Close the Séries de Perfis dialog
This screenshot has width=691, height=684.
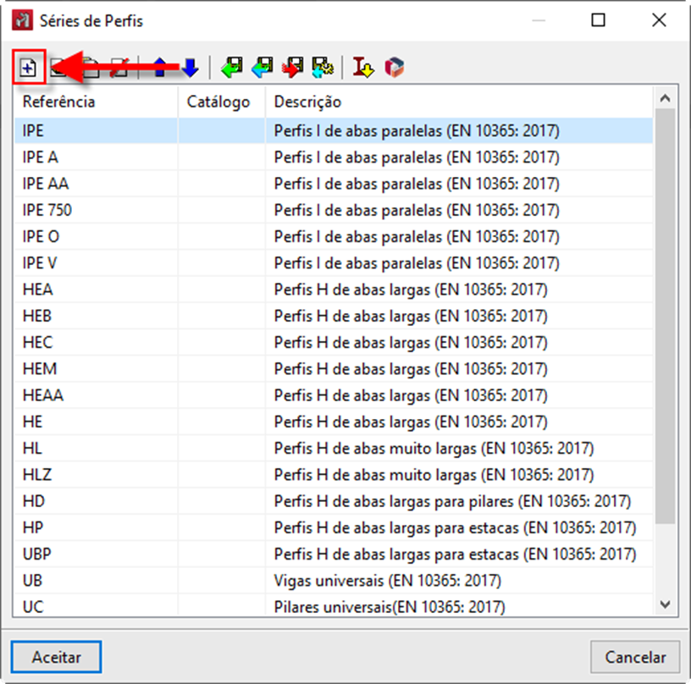point(659,20)
